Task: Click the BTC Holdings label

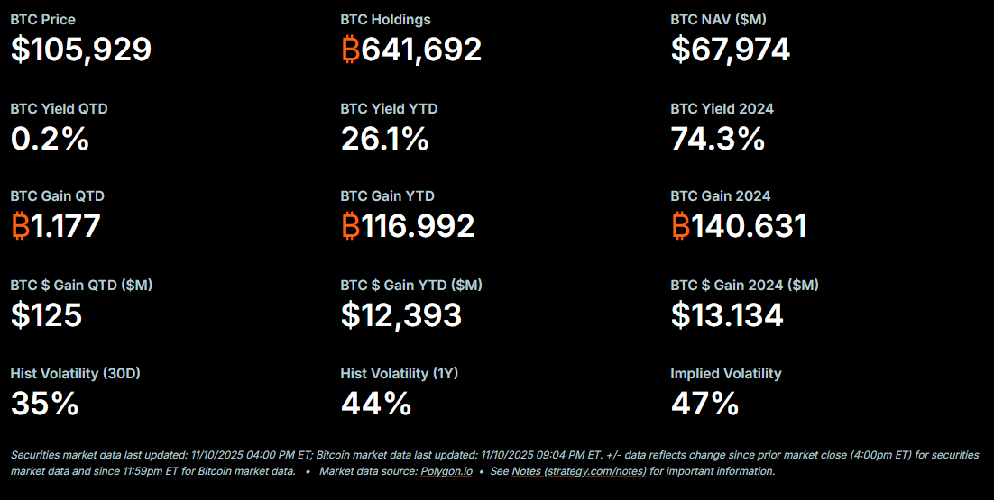Action: [385, 20]
